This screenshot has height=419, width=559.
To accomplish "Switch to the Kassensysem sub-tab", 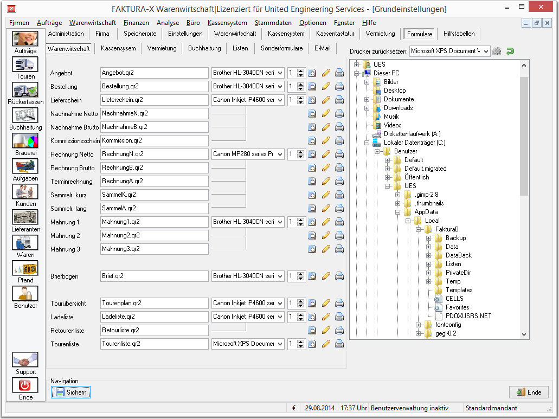I will click(x=118, y=48).
